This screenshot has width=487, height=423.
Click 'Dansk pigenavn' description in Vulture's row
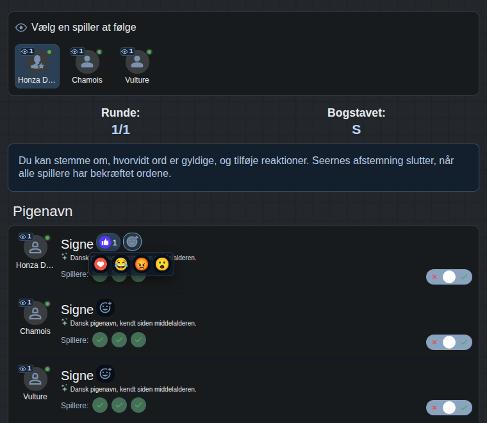pyautogui.click(x=133, y=389)
